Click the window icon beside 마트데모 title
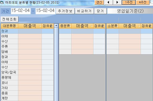The width and height of the screenshot is (153, 101). 2,3
